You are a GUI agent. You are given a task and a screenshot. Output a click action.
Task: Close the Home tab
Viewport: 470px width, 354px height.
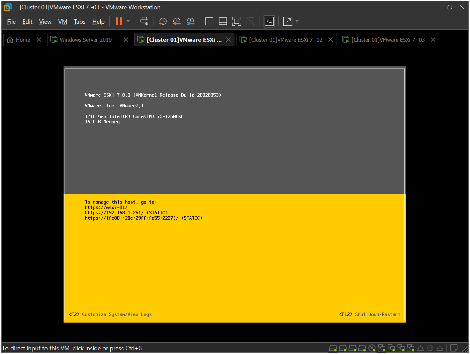[x=39, y=40]
